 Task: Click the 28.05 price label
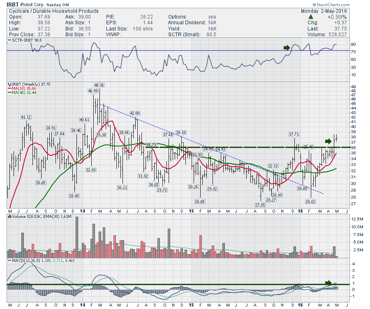coord(200,201)
